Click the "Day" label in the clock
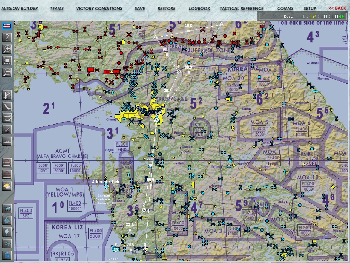The width and height of the screenshot is (350, 263). [x=288, y=16]
